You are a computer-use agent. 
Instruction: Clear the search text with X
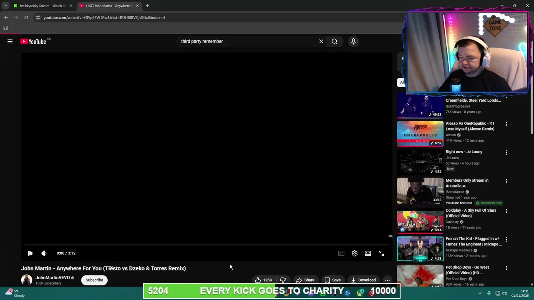pyautogui.click(x=321, y=41)
